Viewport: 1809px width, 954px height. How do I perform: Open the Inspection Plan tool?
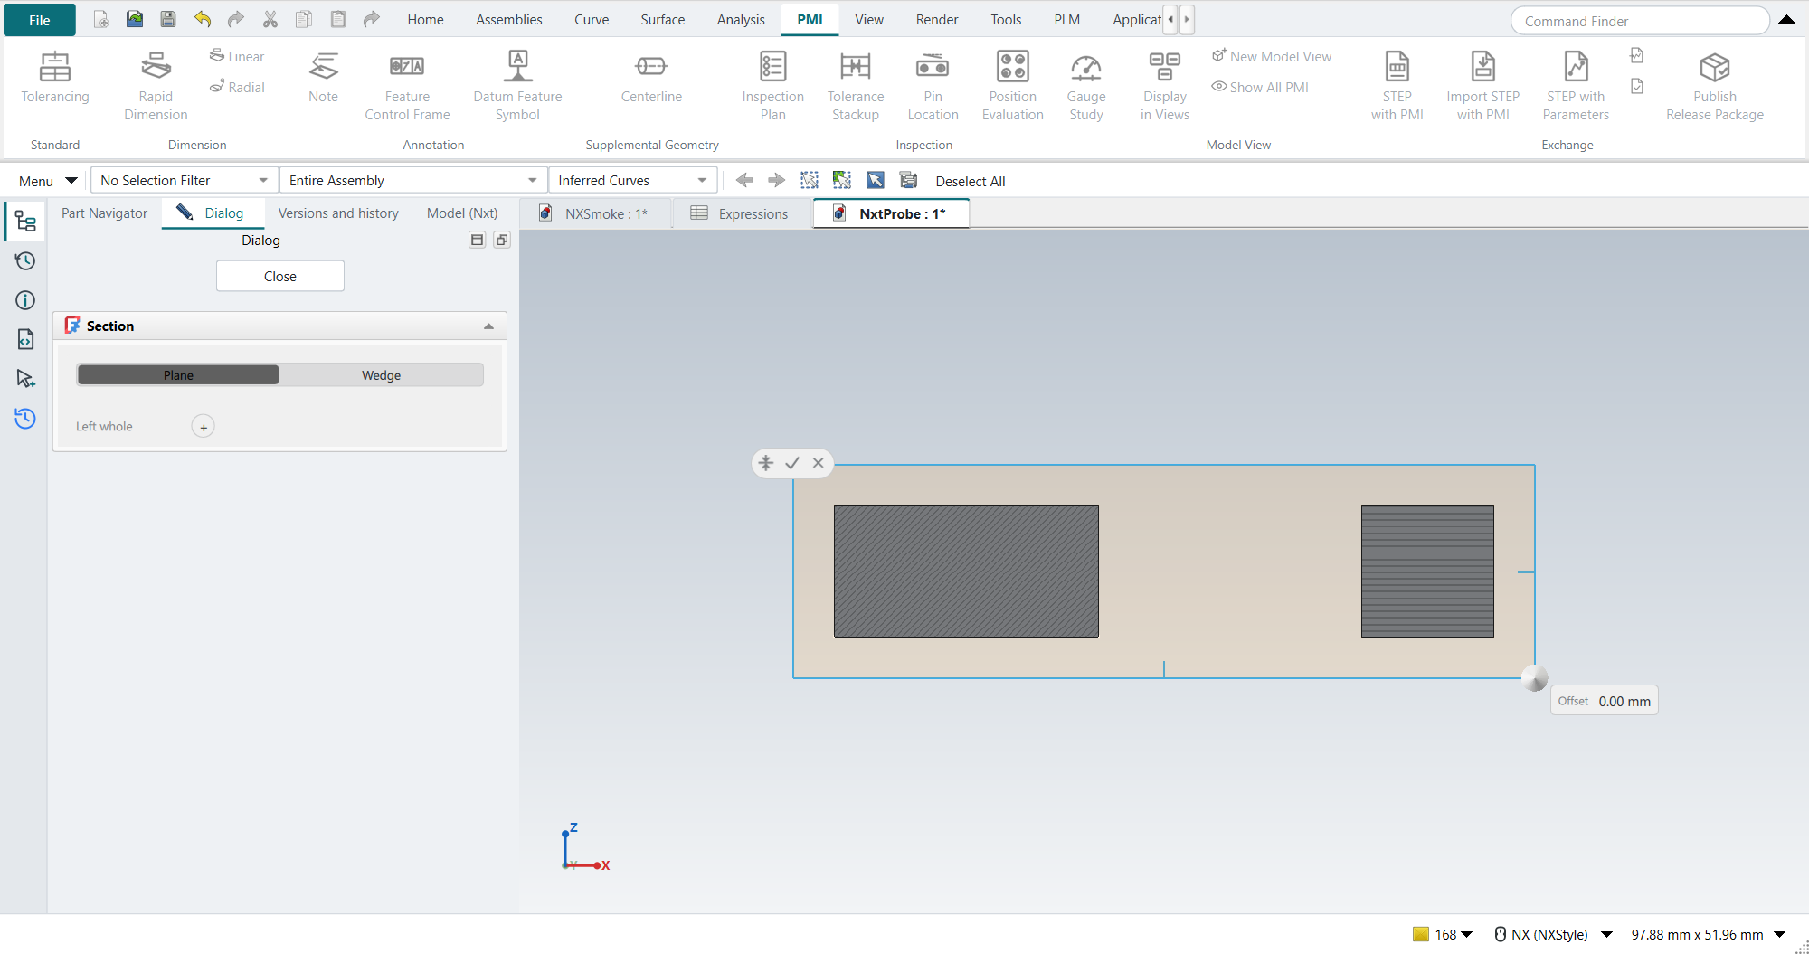pos(772,86)
